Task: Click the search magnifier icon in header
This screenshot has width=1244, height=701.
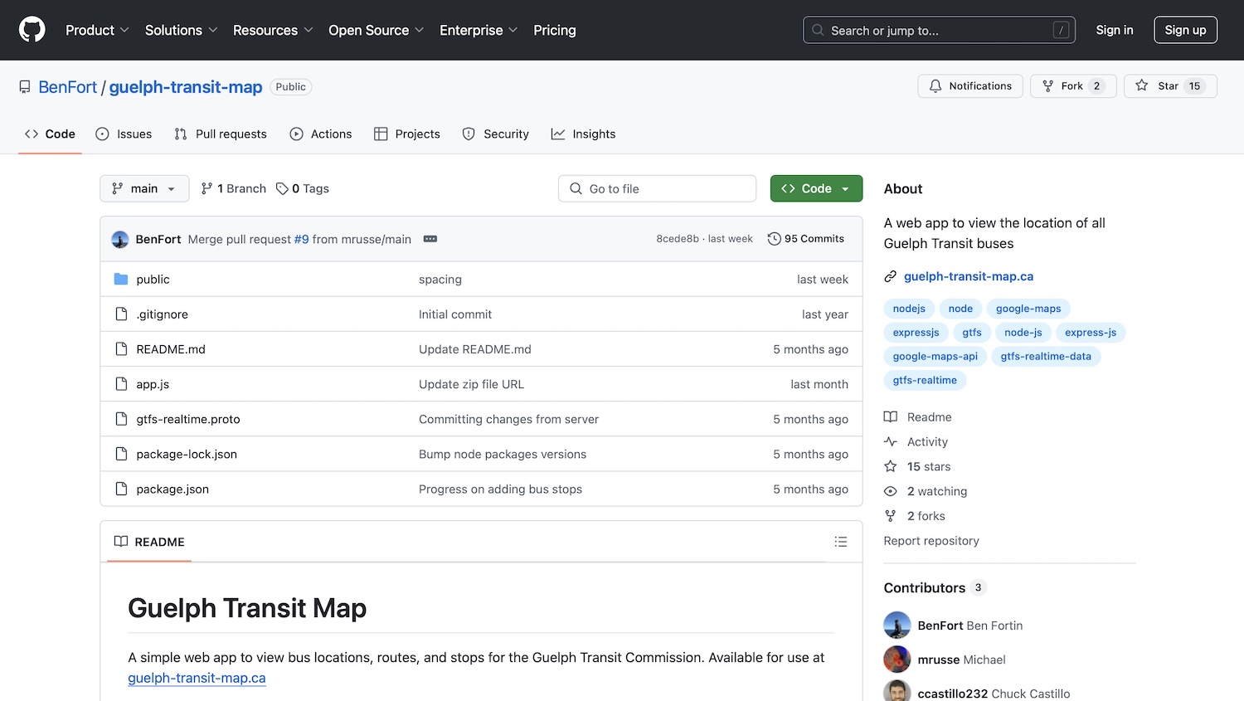Action: point(818,30)
